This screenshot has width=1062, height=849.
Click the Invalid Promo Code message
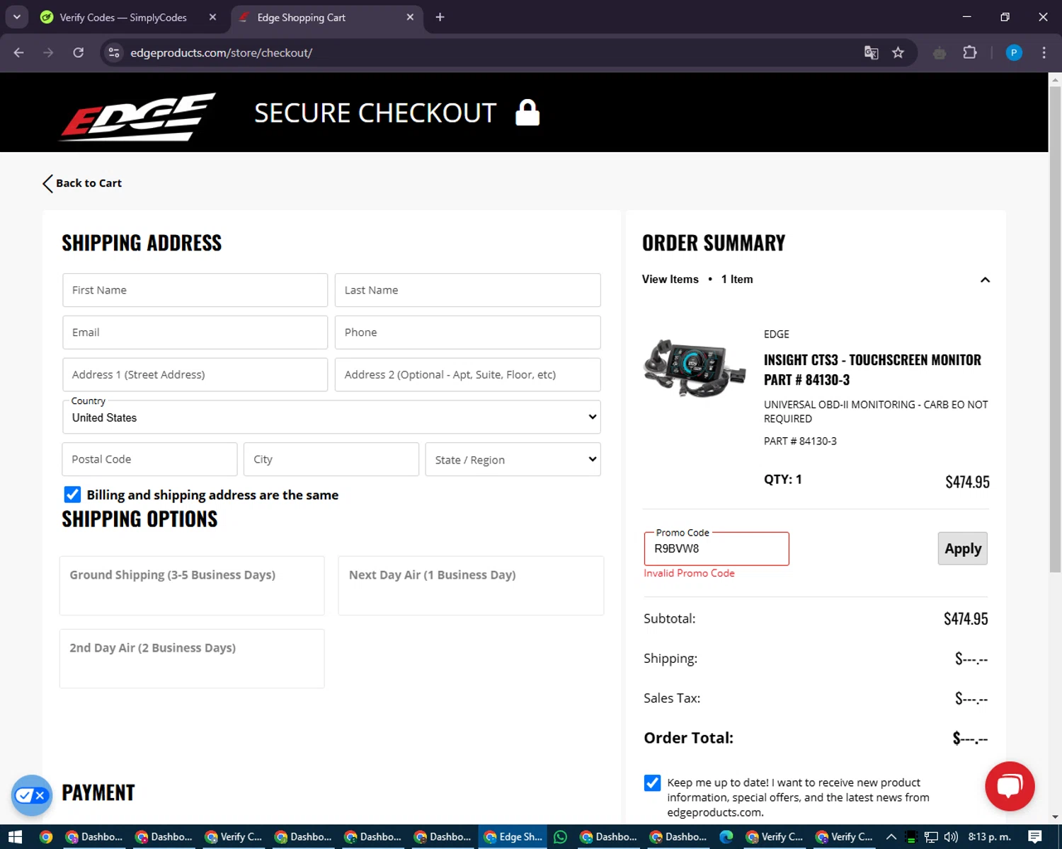point(689,573)
